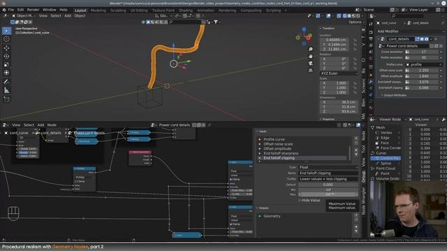
Task: Open the Render menu
Action: [x=33, y=10]
